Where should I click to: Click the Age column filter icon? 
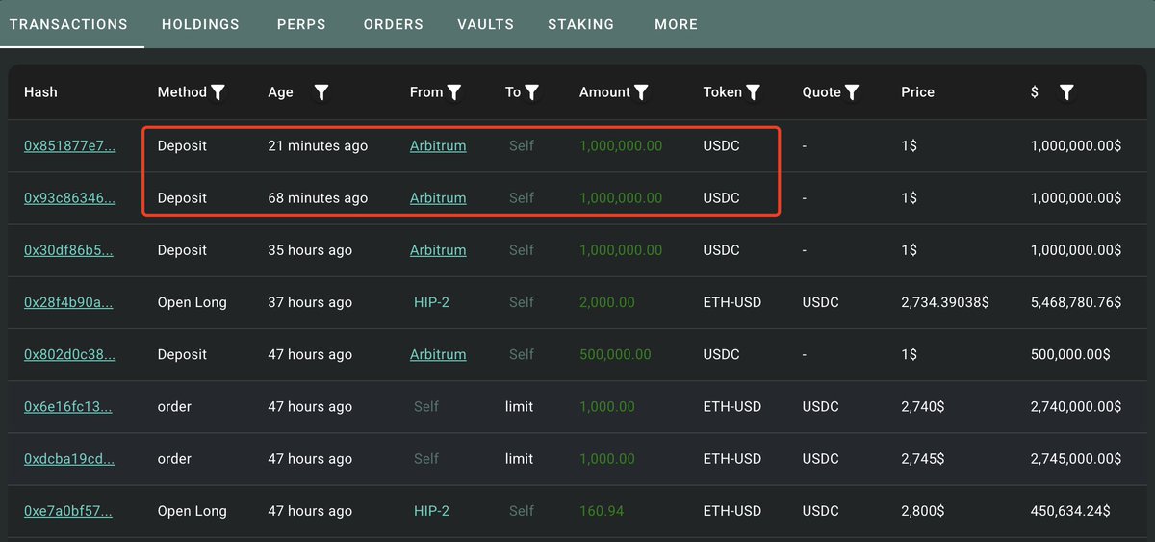[x=321, y=92]
